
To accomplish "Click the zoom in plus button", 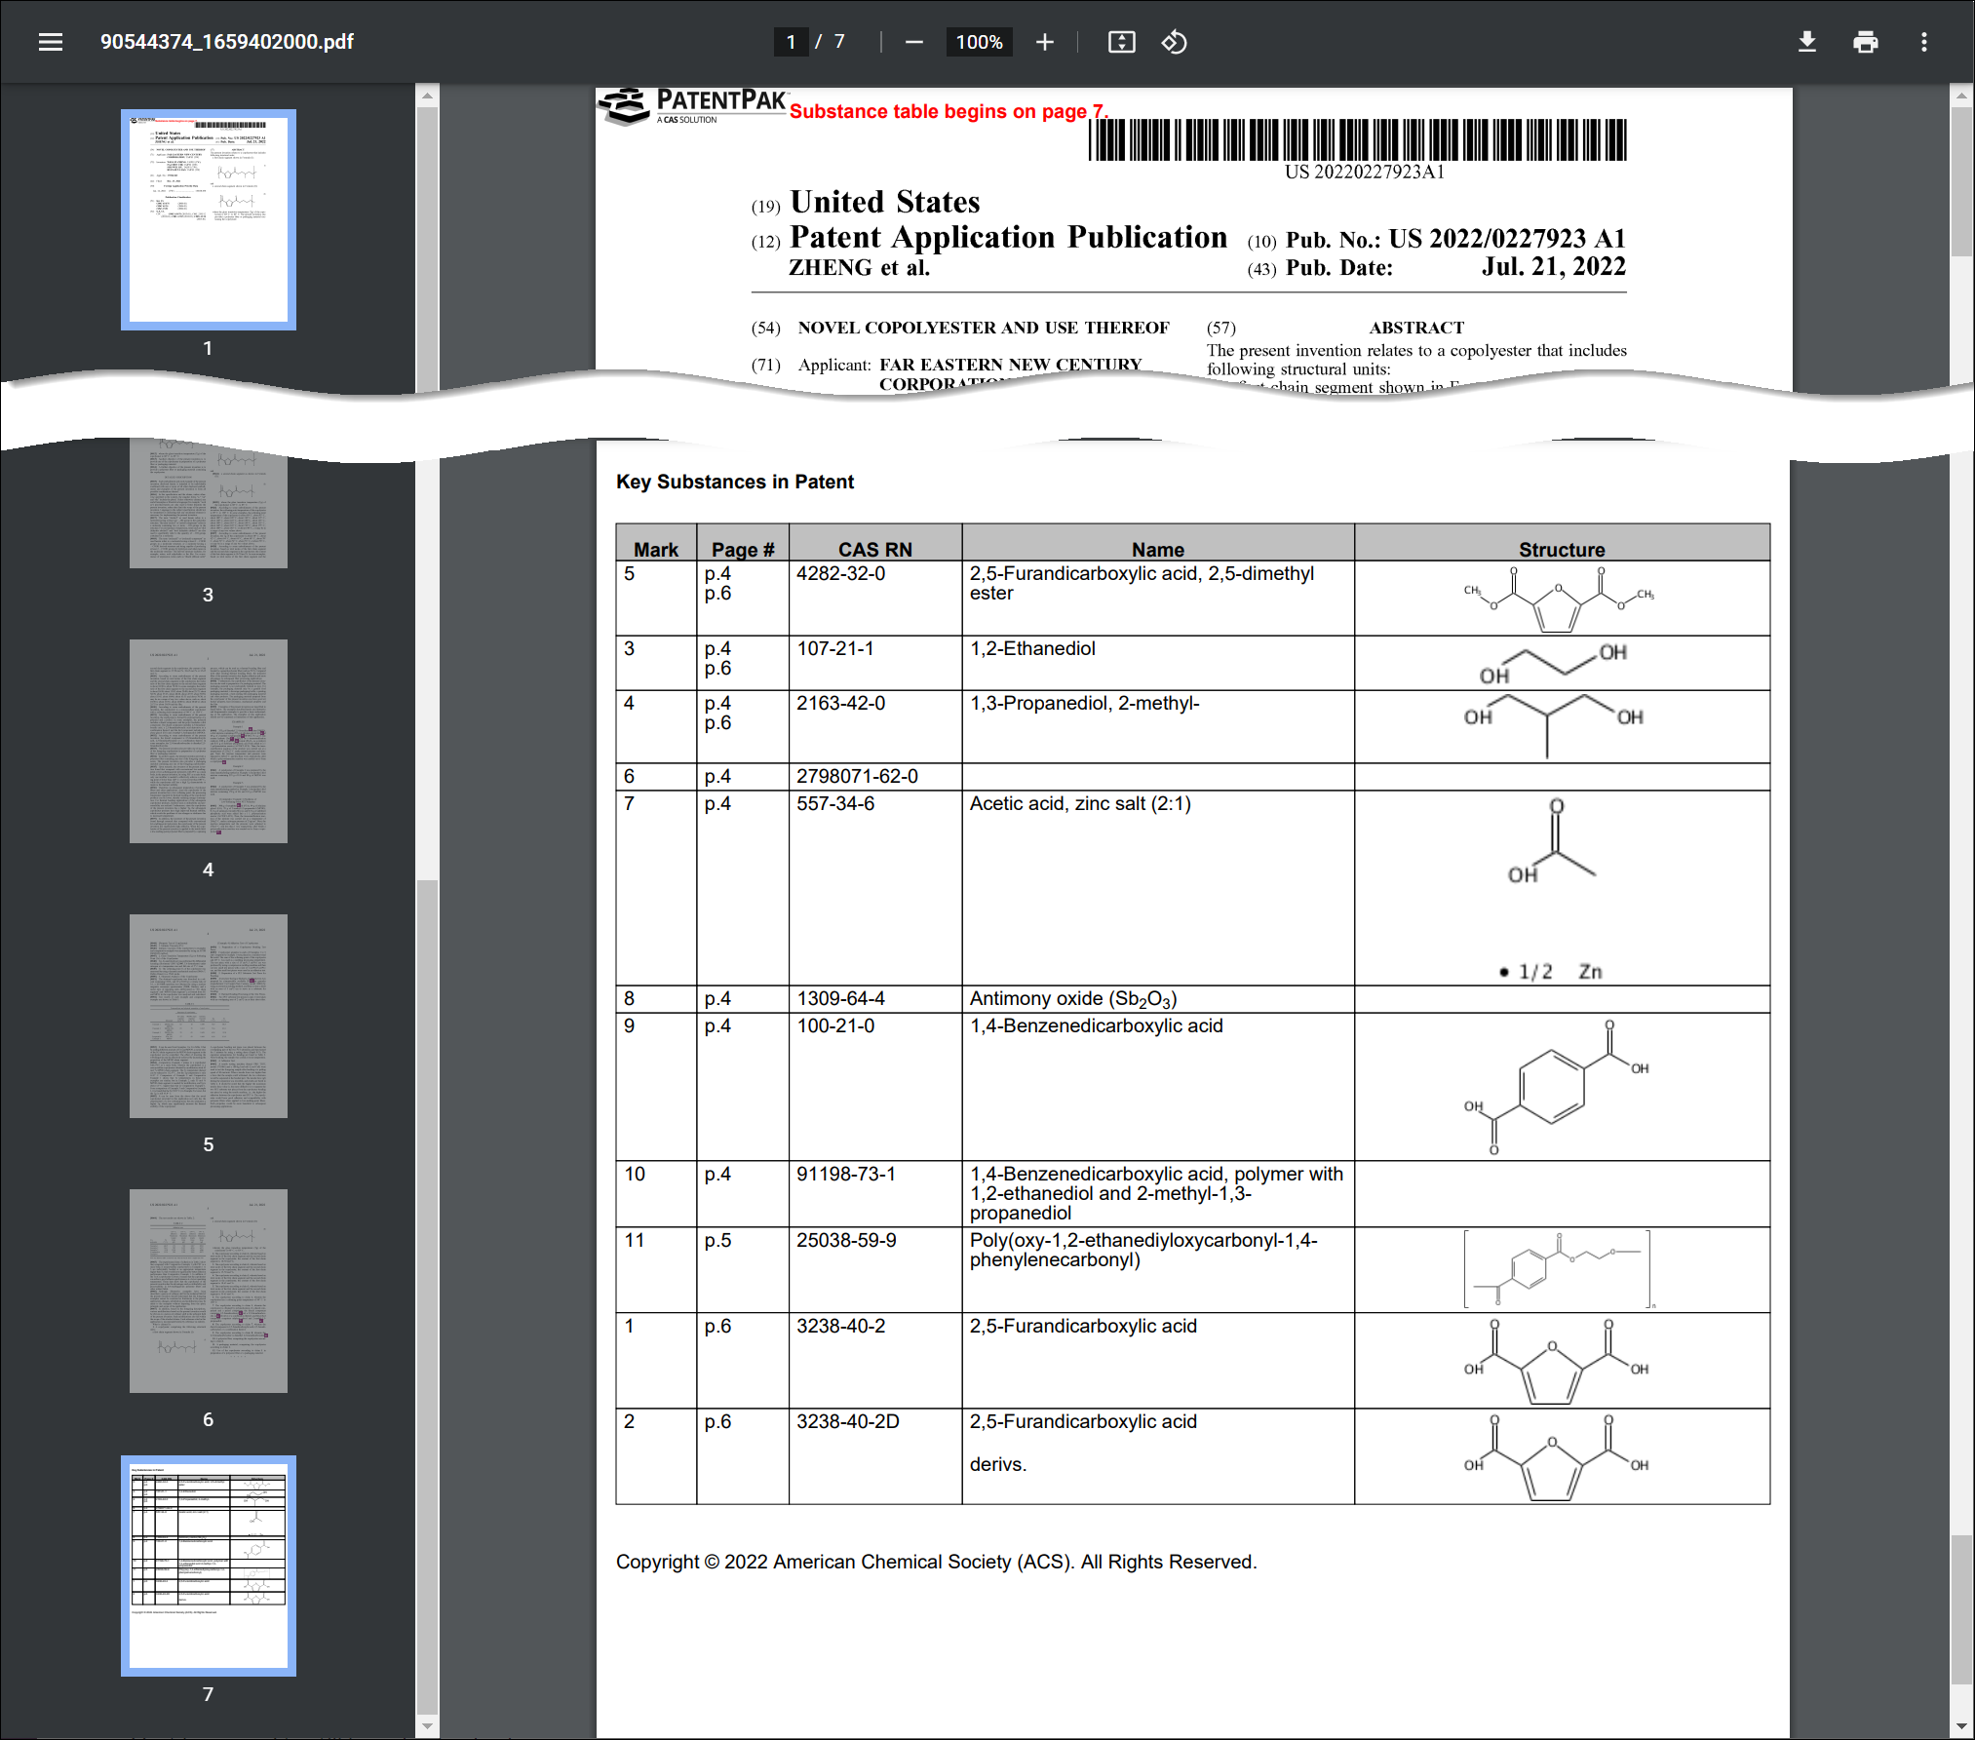I will click(1044, 42).
